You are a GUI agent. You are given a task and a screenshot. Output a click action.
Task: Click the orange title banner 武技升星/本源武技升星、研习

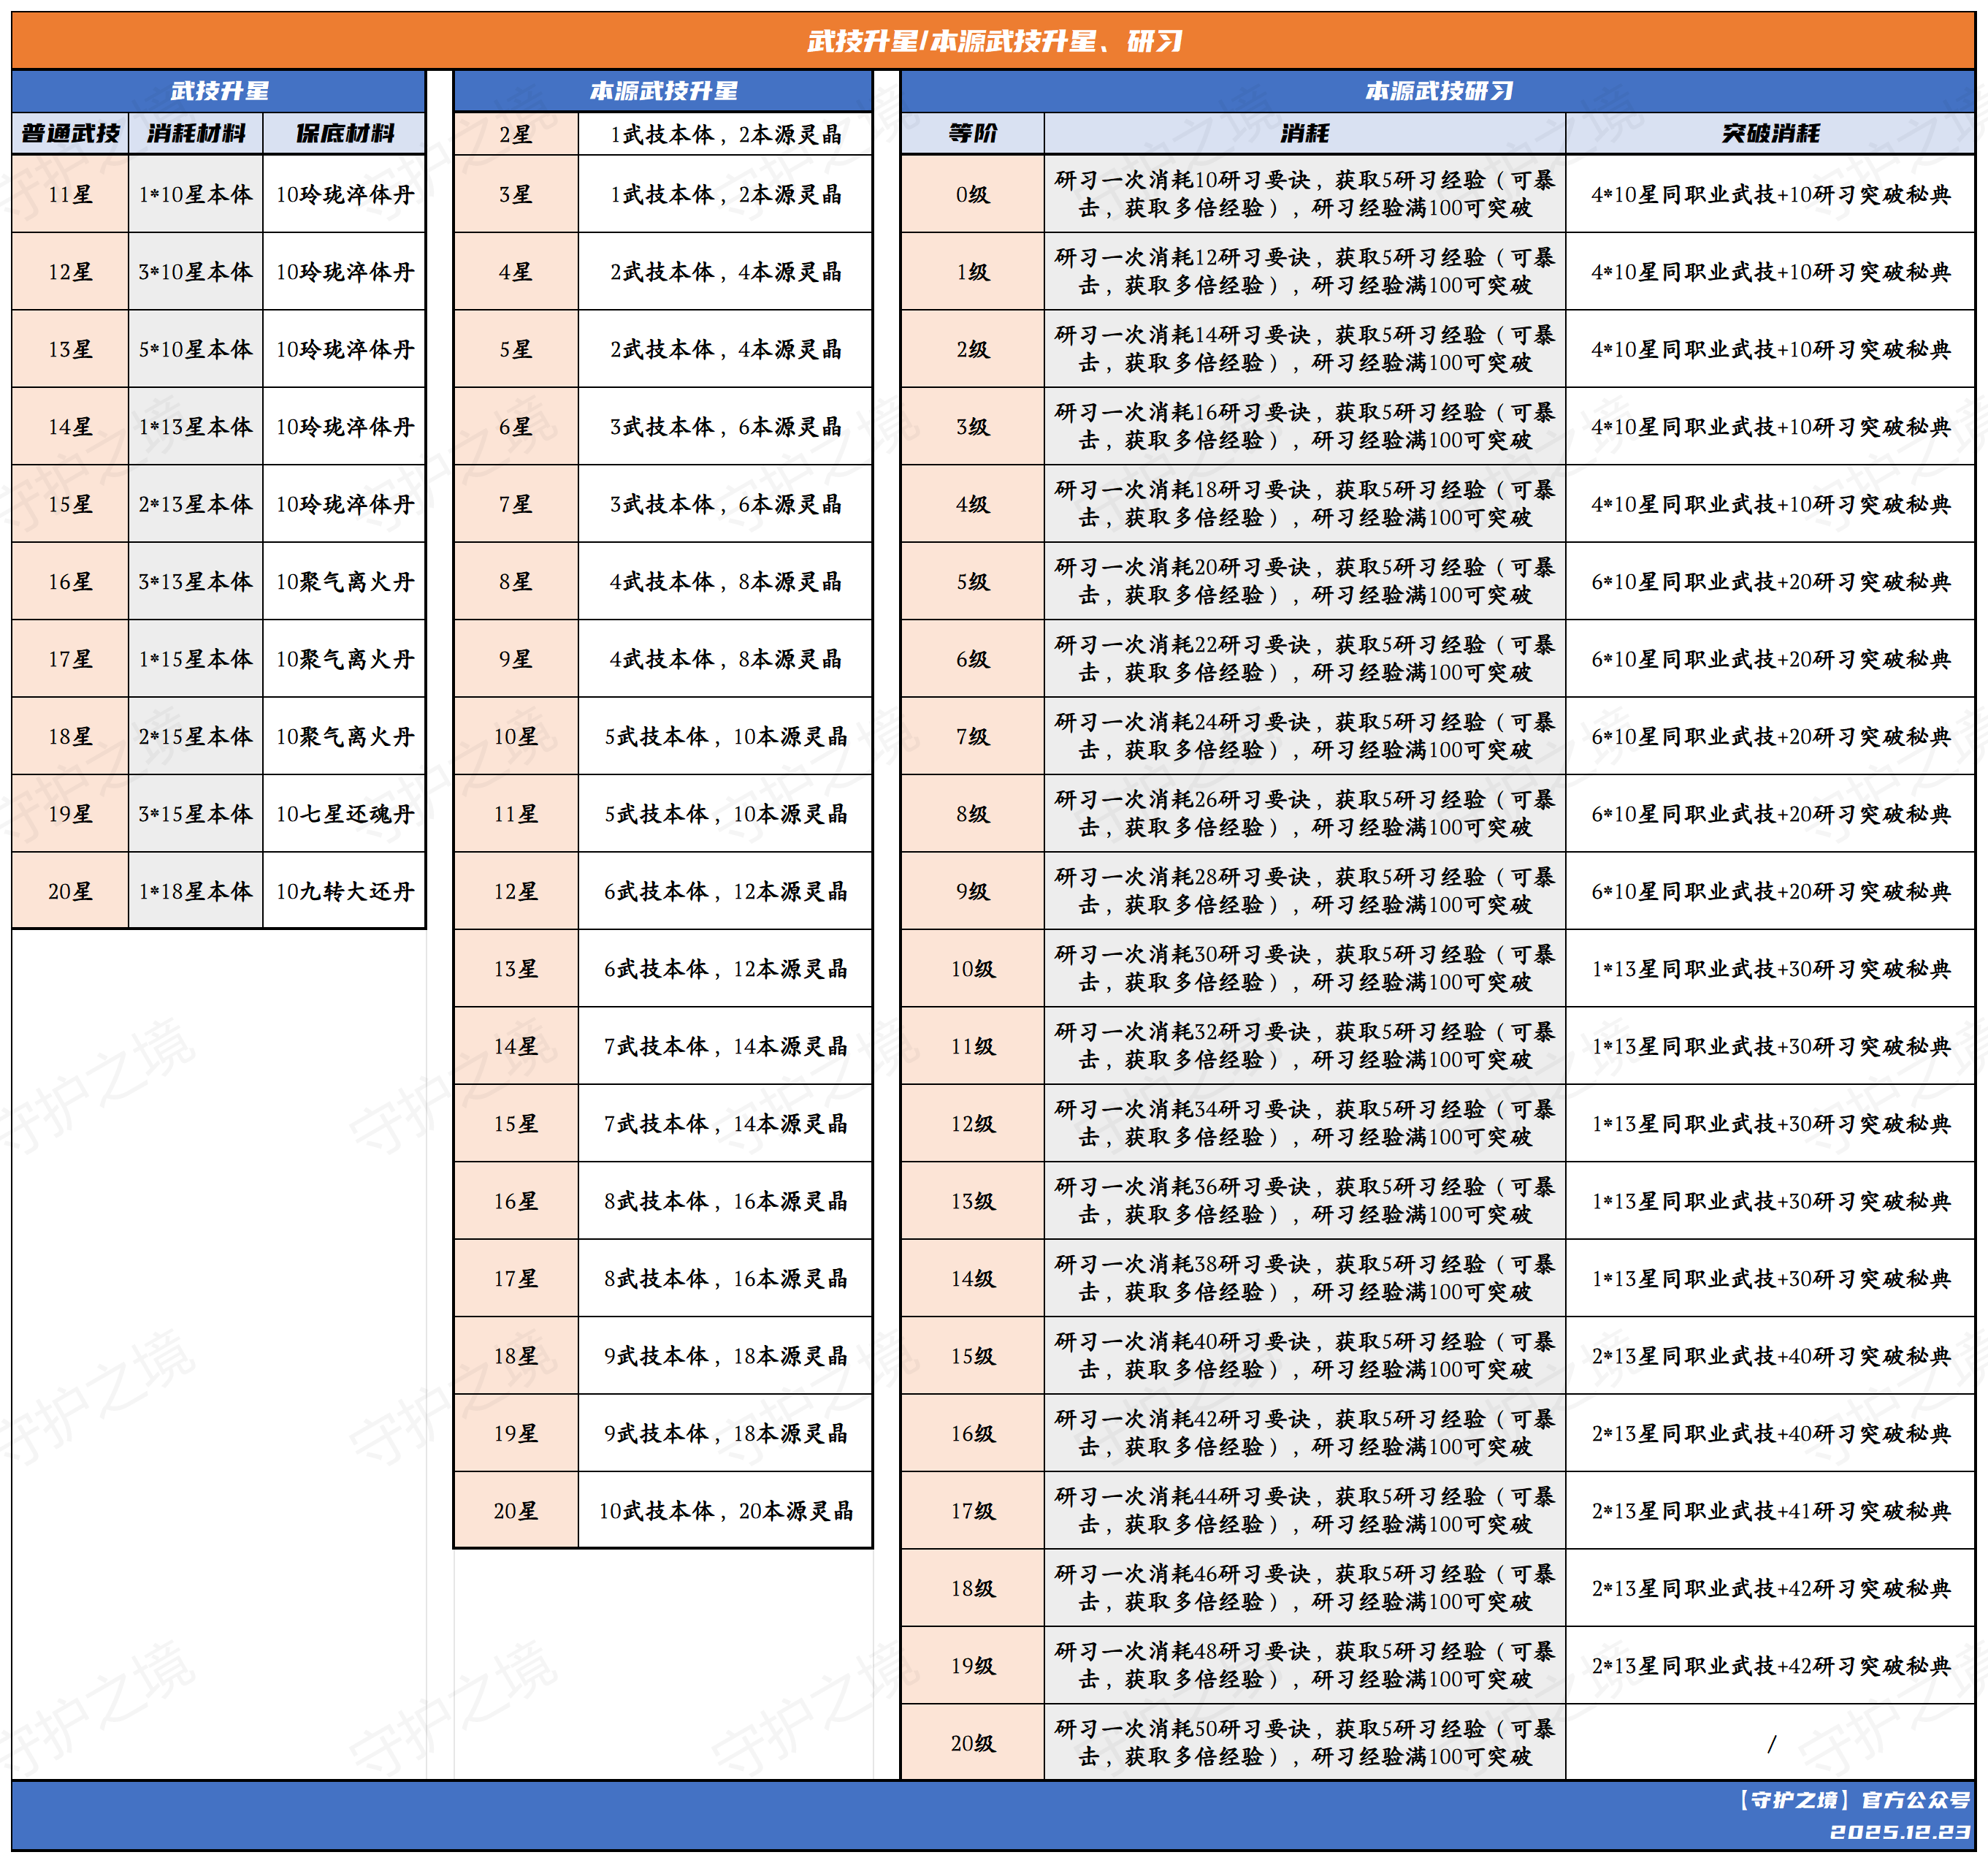994,41
